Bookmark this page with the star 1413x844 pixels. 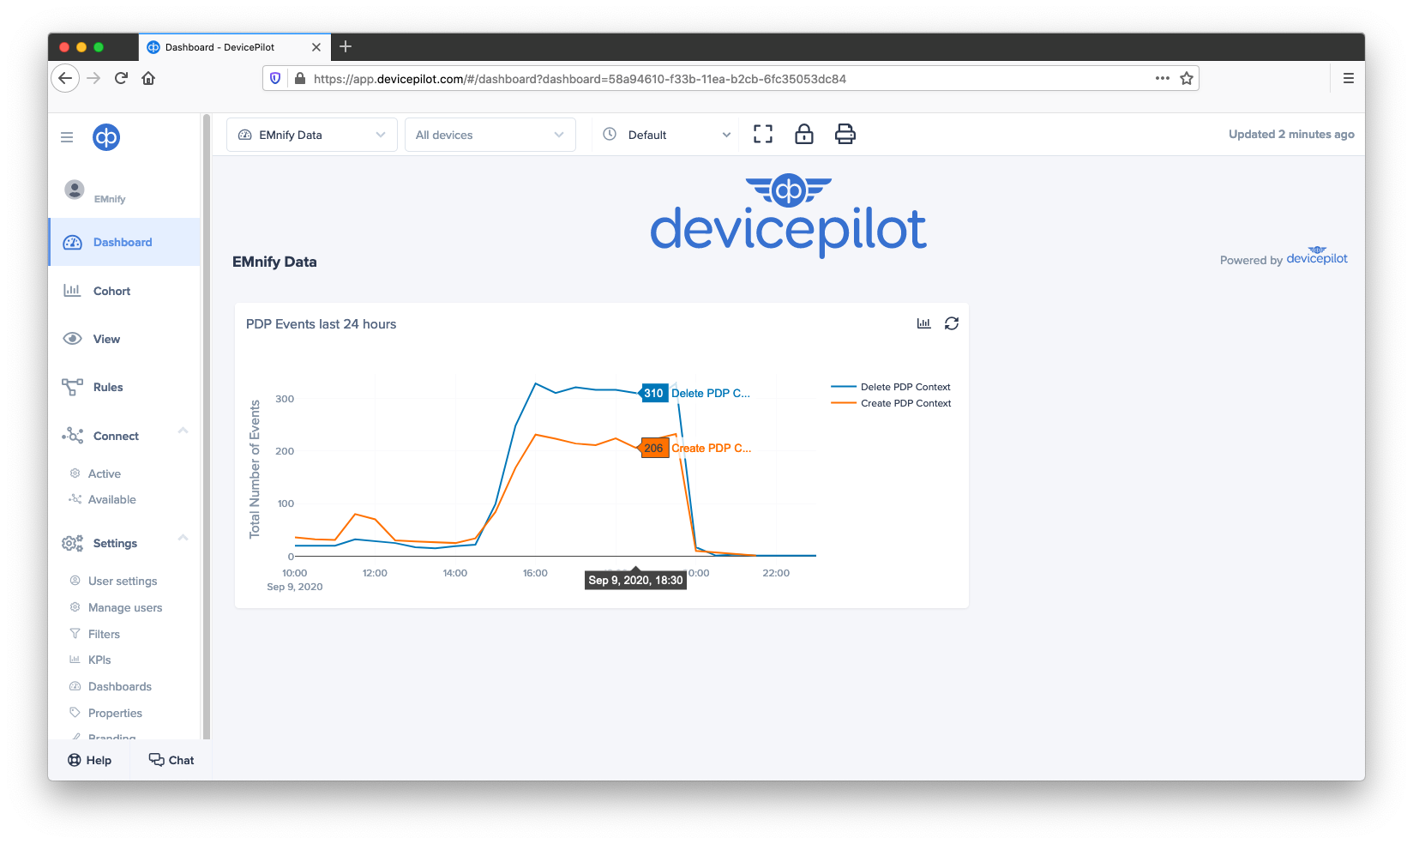click(x=1187, y=78)
